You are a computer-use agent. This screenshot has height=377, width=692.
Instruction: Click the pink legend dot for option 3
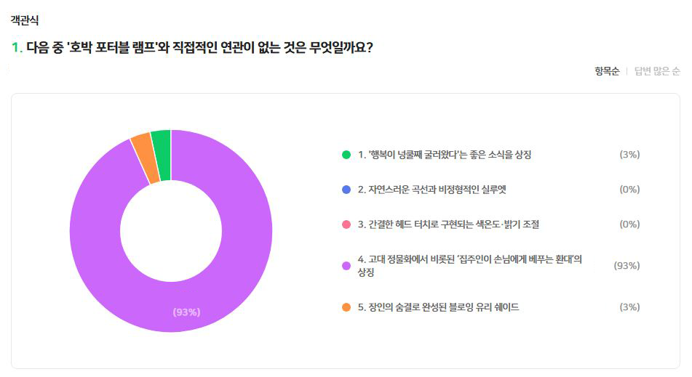tap(346, 224)
